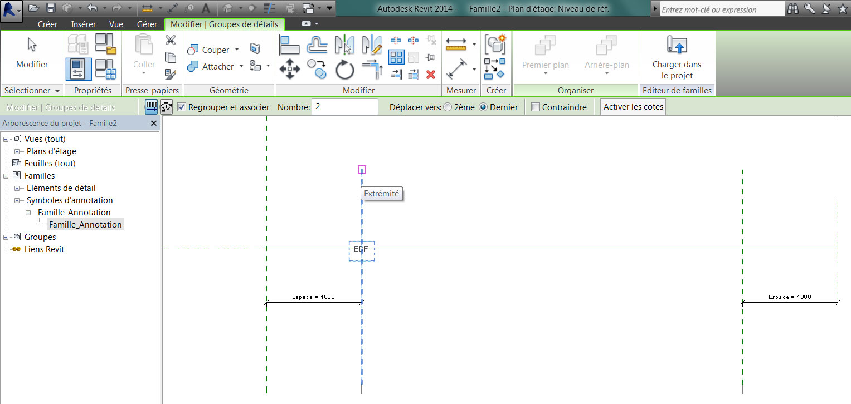The image size is (851, 404).
Task: Click inside the Nombre input field
Action: (x=343, y=107)
